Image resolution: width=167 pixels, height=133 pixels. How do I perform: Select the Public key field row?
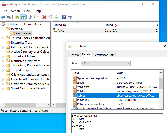pyautogui.click(x=83, y=100)
